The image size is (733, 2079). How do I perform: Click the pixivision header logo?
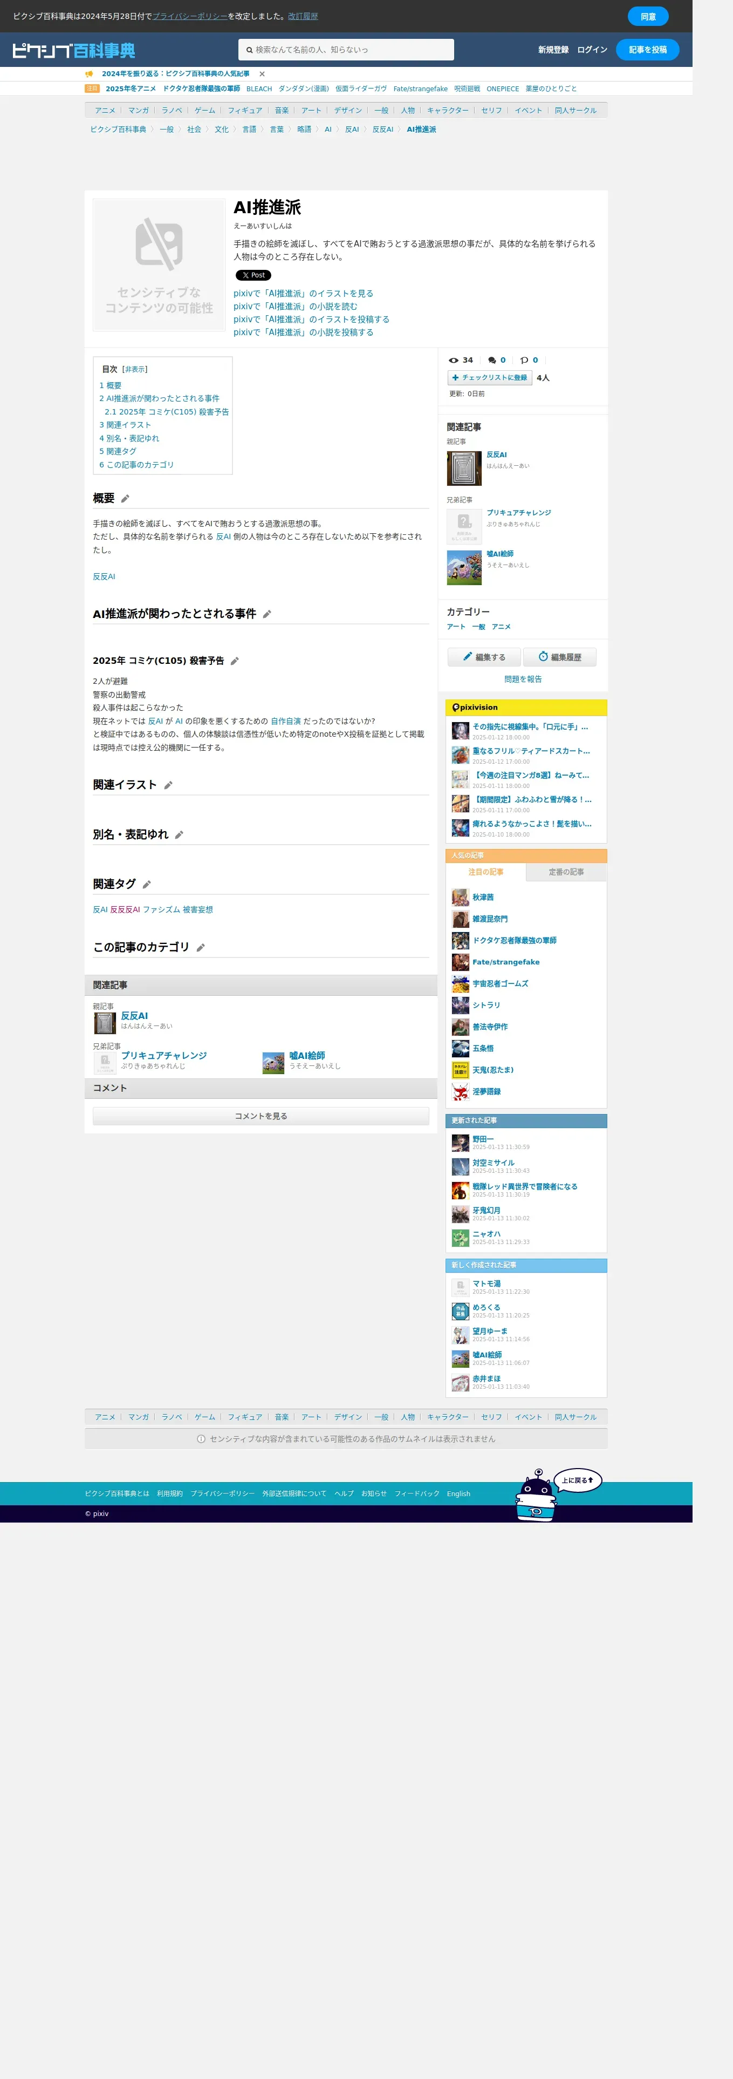pyautogui.click(x=475, y=707)
